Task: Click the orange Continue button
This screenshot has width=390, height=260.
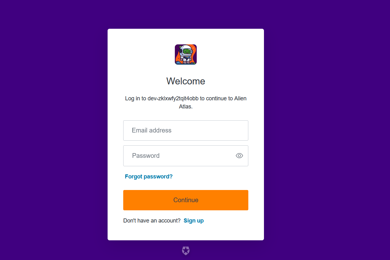Action: (186, 200)
